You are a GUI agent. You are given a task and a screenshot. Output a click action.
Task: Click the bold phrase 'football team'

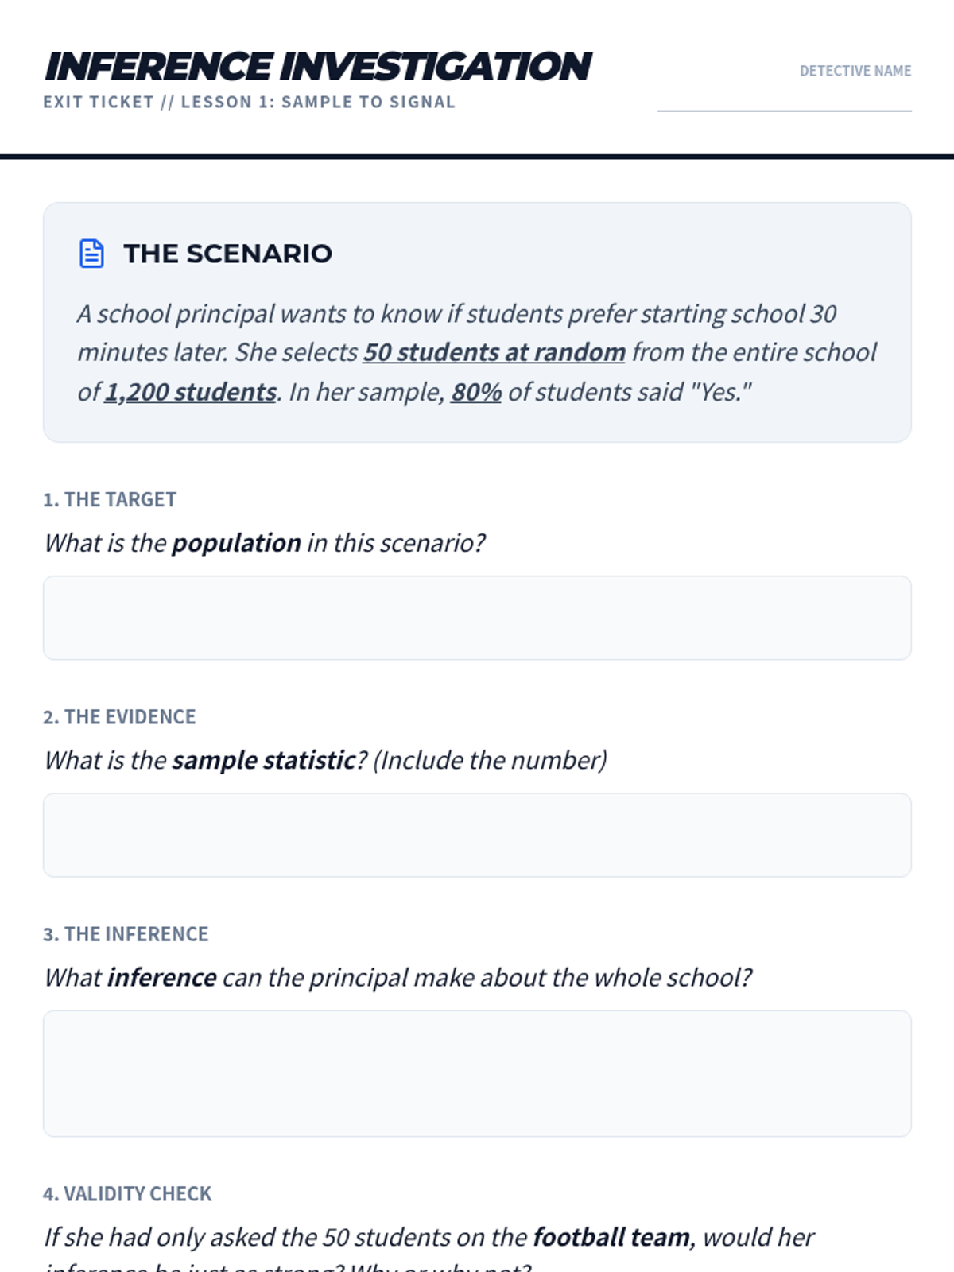tap(611, 1237)
